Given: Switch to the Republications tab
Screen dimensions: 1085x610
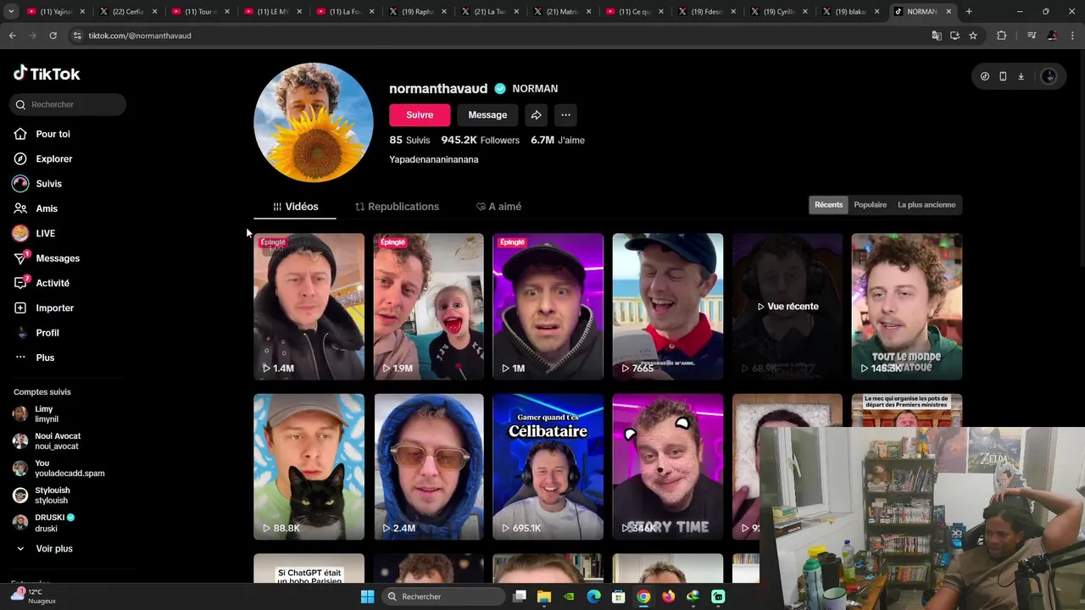Looking at the screenshot, I should [397, 207].
